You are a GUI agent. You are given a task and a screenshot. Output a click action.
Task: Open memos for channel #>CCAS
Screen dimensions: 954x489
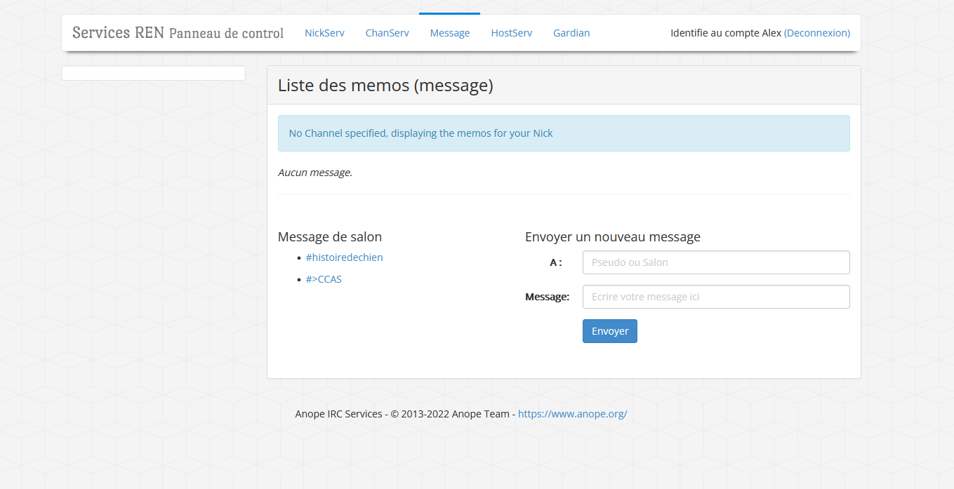(323, 279)
